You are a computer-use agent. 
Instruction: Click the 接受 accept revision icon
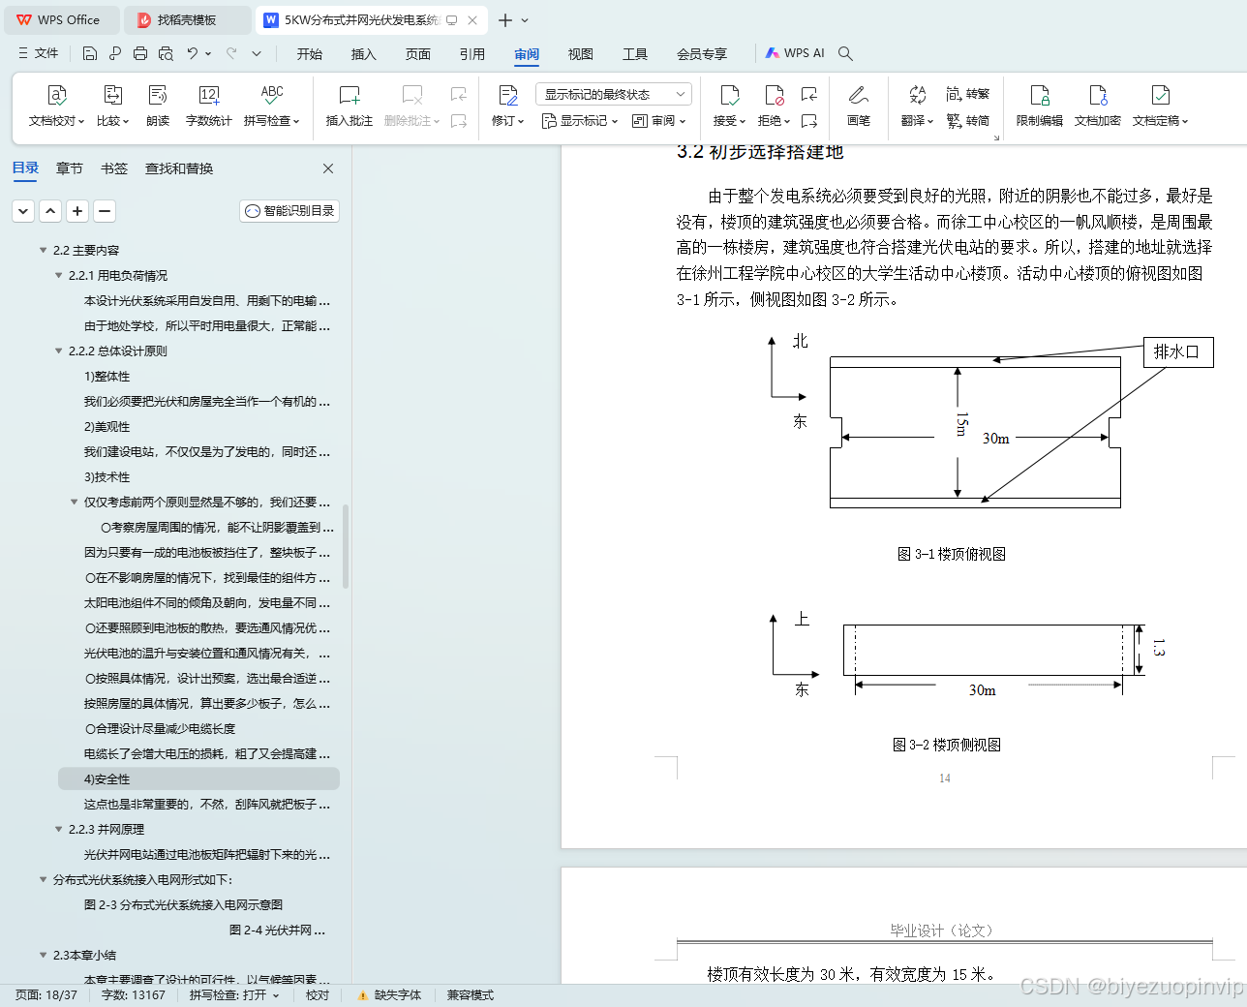tap(730, 95)
